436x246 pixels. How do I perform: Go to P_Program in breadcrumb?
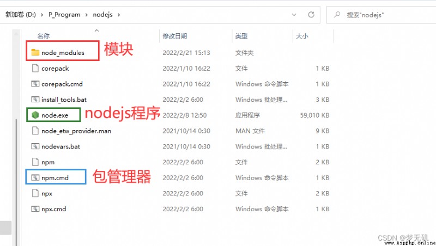(x=64, y=15)
